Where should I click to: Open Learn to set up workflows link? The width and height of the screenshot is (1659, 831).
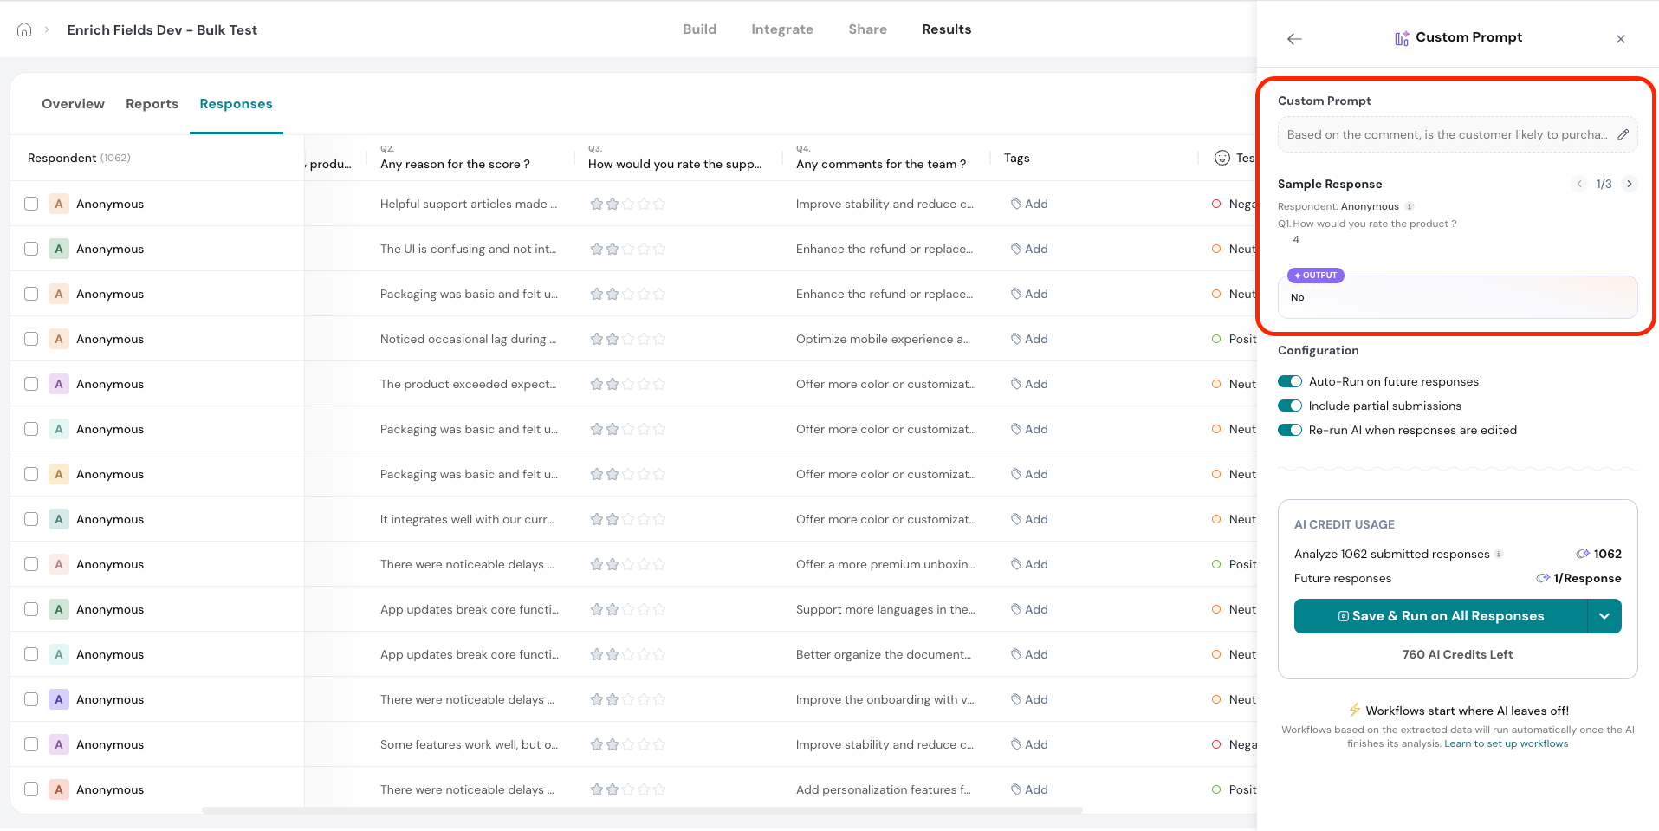coord(1506,743)
